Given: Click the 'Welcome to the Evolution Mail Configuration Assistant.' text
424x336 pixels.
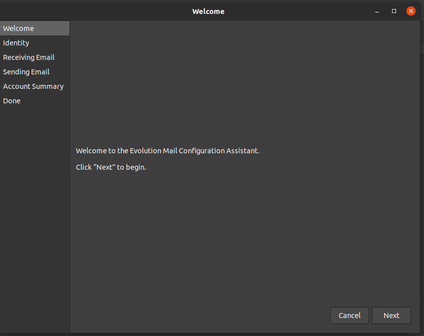Looking at the screenshot, I should 168,151.
